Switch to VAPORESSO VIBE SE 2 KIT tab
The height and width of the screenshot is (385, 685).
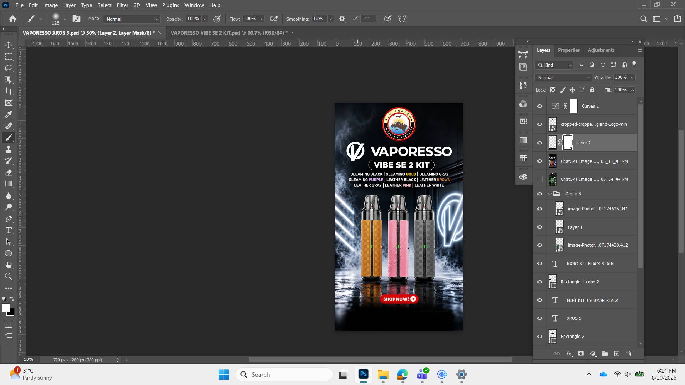click(229, 33)
